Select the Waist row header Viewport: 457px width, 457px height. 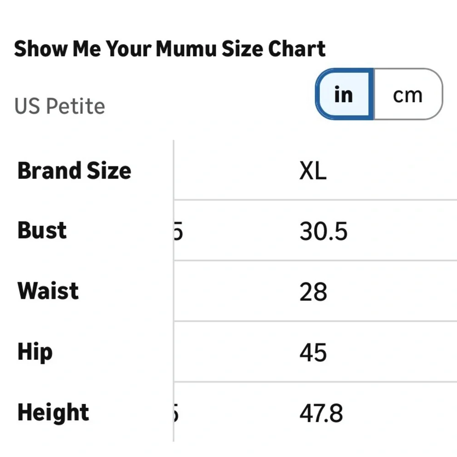48,291
